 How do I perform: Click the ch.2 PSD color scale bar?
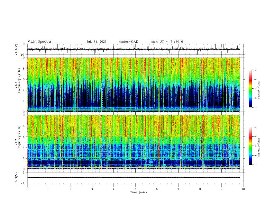(x=250, y=146)
